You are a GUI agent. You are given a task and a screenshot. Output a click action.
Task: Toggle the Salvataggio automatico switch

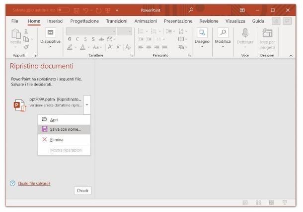[x=64, y=10]
